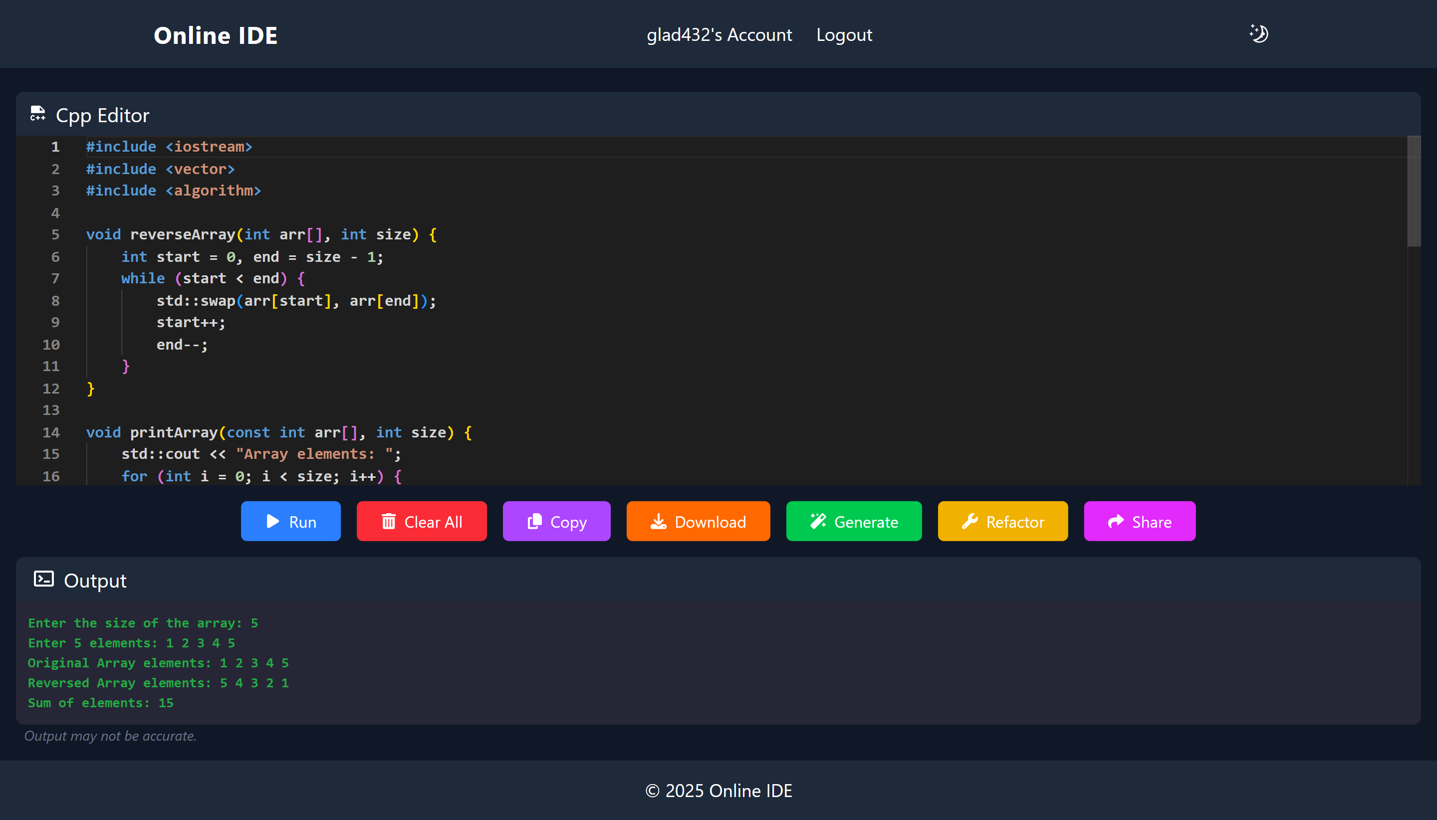Toggle the dark mode moon icon
The height and width of the screenshot is (820, 1437).
point(1258,34)
